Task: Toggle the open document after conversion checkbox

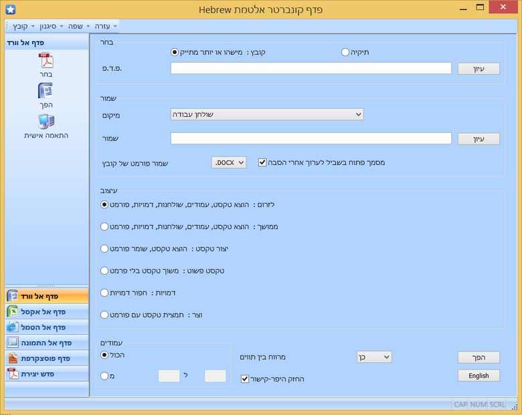Action: [262, 162]
